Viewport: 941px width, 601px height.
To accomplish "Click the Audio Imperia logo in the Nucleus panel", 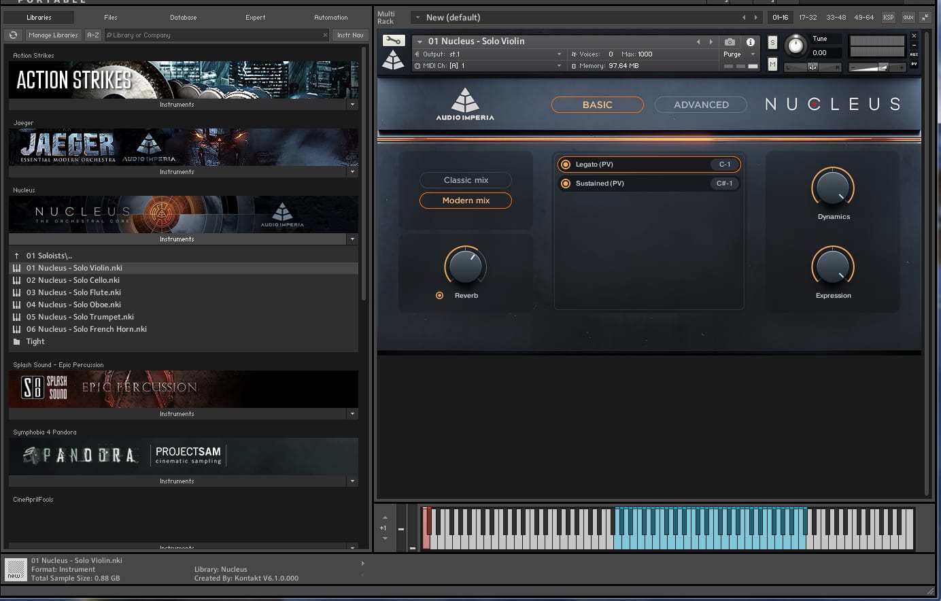I will click(465, 104).
